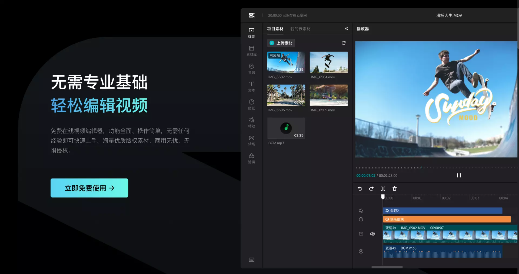
Task: Open the 特效 effects panel
Action: [x=251, y=123]
